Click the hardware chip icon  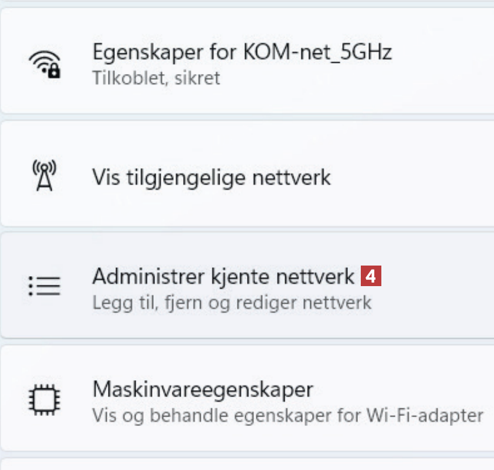point(45,398)
